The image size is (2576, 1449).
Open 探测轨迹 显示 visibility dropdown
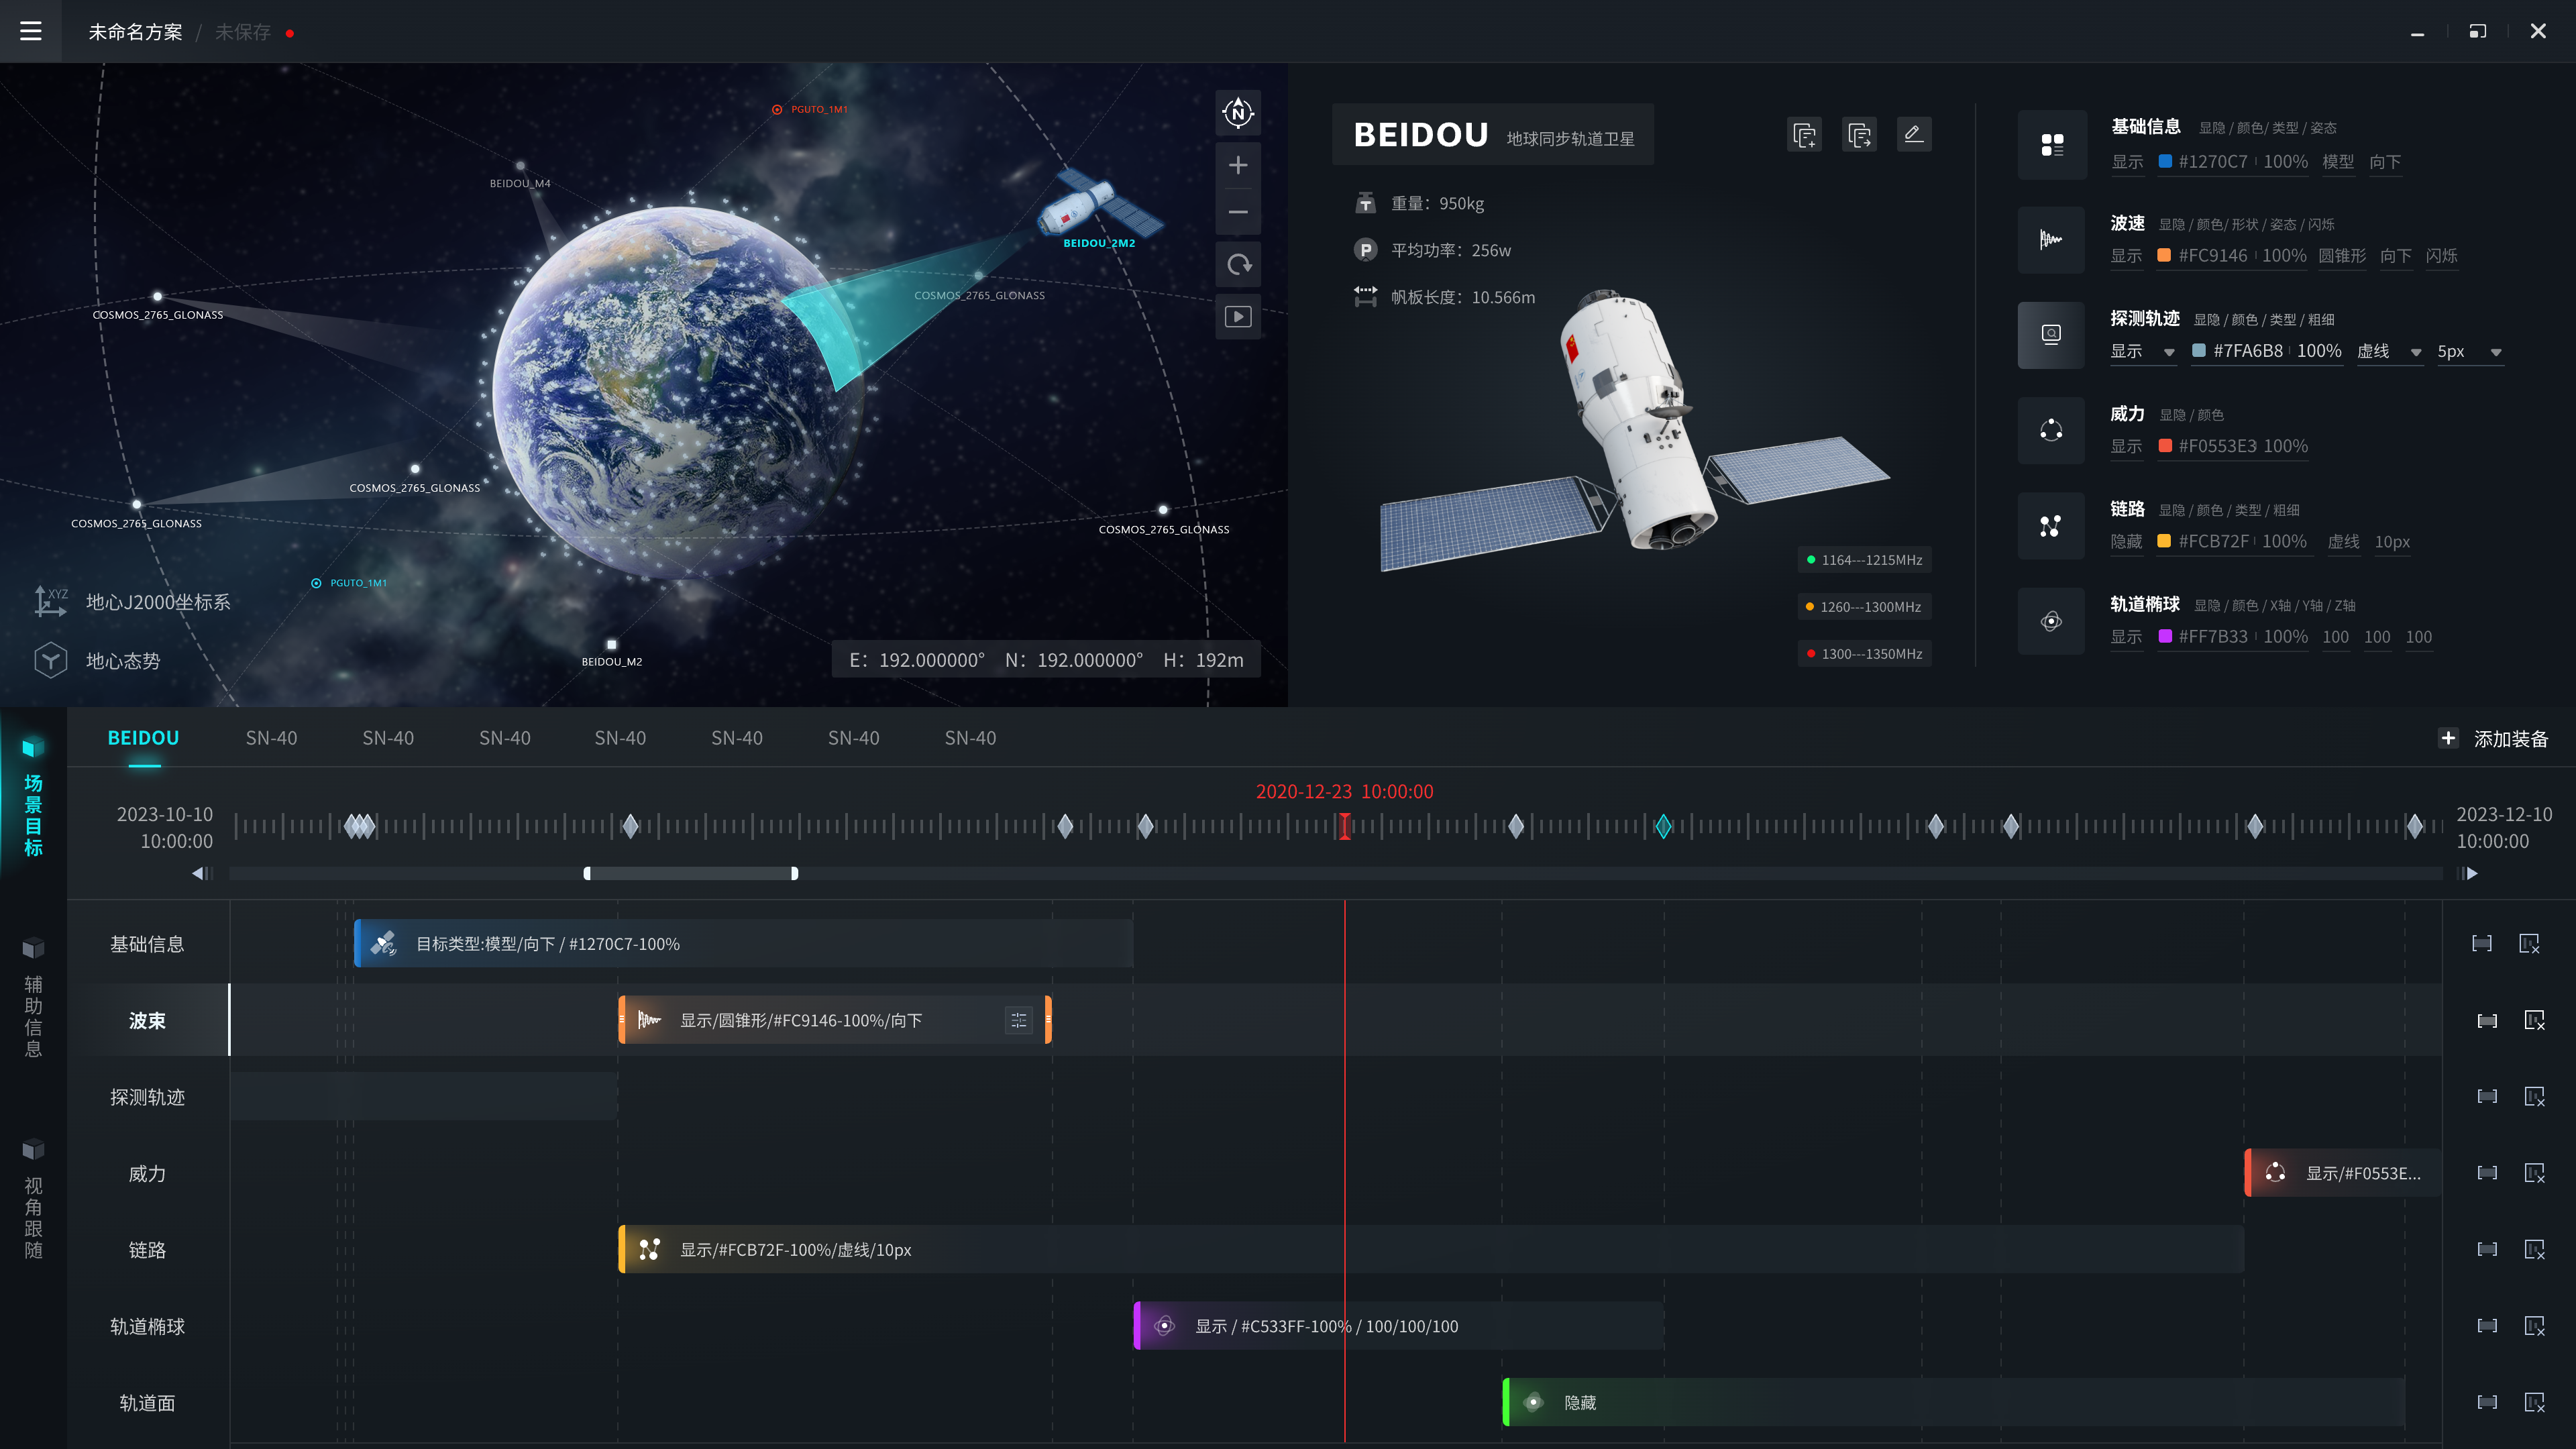[x=2143, y=351]
